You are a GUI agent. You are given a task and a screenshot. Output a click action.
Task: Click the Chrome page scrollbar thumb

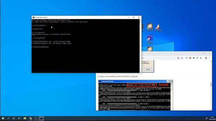(x=211, y=84)
